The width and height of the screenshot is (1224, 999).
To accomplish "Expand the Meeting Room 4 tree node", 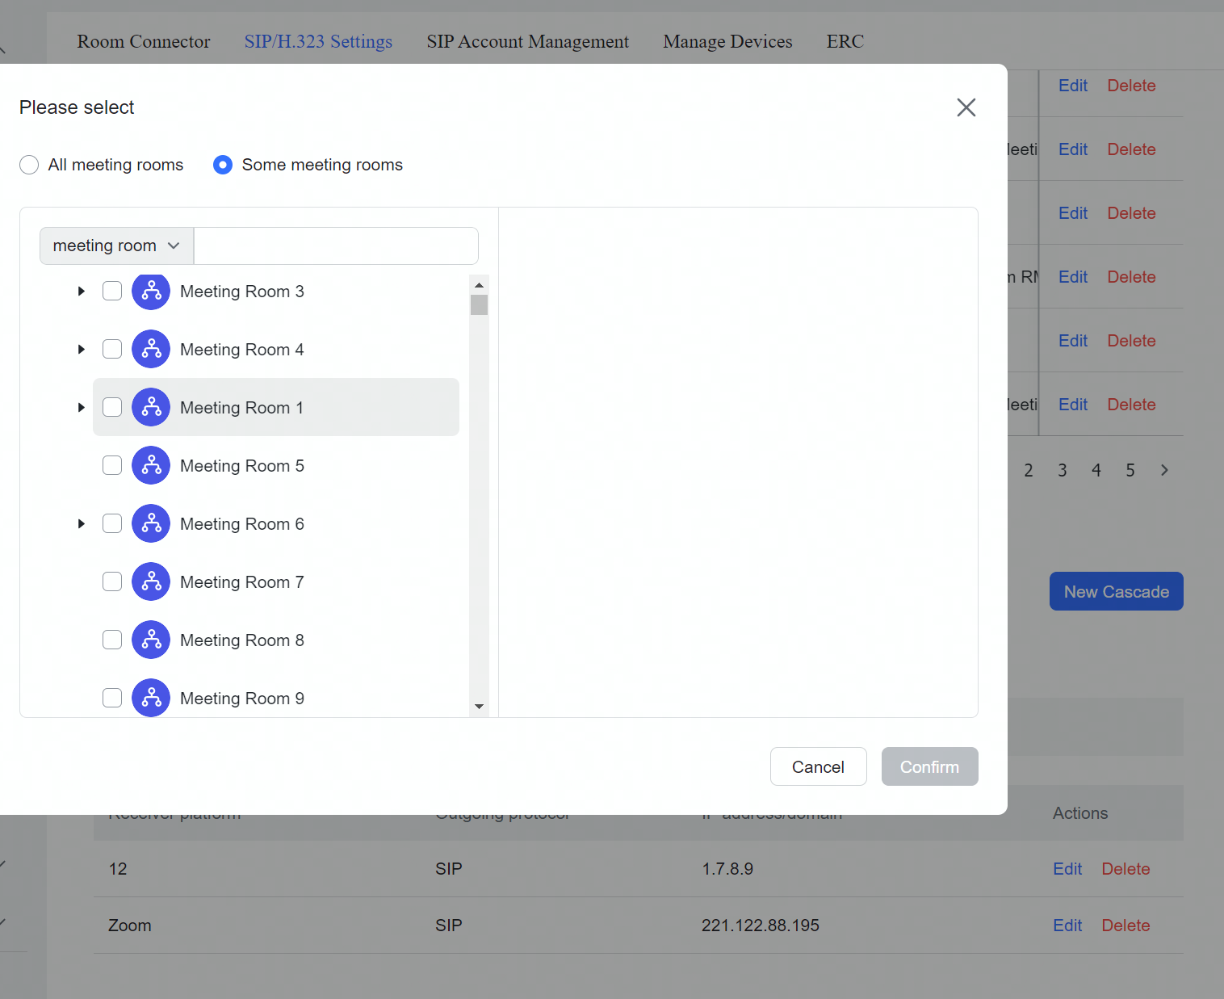I will tap(81, 349).
